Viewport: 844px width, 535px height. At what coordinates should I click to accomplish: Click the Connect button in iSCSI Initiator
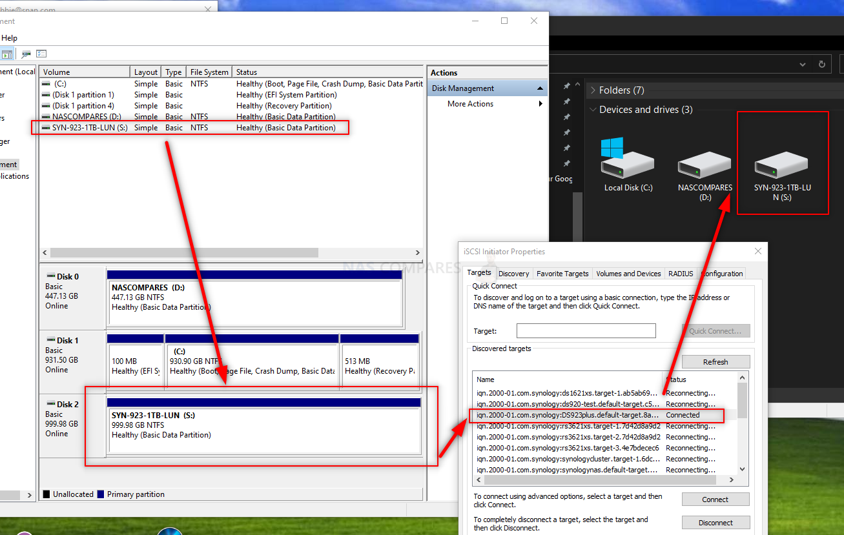coord(715,500)
